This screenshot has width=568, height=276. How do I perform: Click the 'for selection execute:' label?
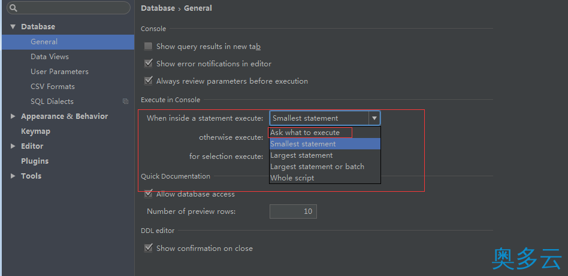[226, 157]
